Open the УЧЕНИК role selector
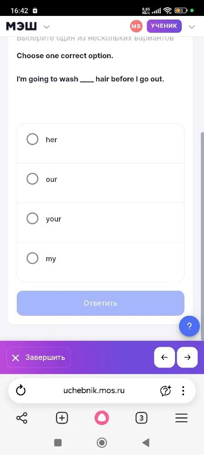Image resolution: width=204 pixels, height=455 pixels. [164, 26]
